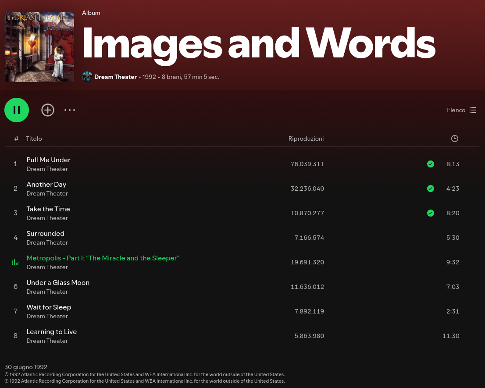
Task: Click the Riproduzioni column header
Action: [x=306, y=139]
